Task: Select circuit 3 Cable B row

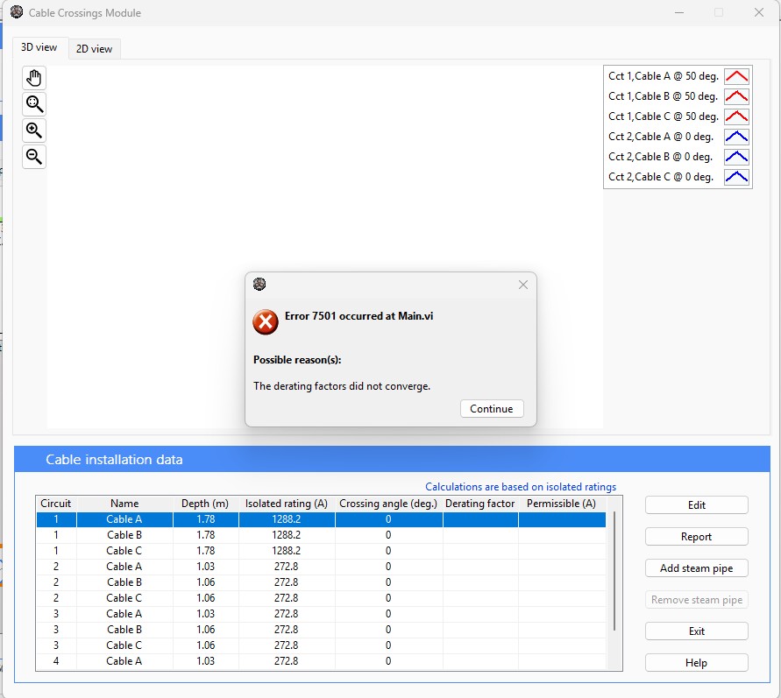Action: click(322, 630)
